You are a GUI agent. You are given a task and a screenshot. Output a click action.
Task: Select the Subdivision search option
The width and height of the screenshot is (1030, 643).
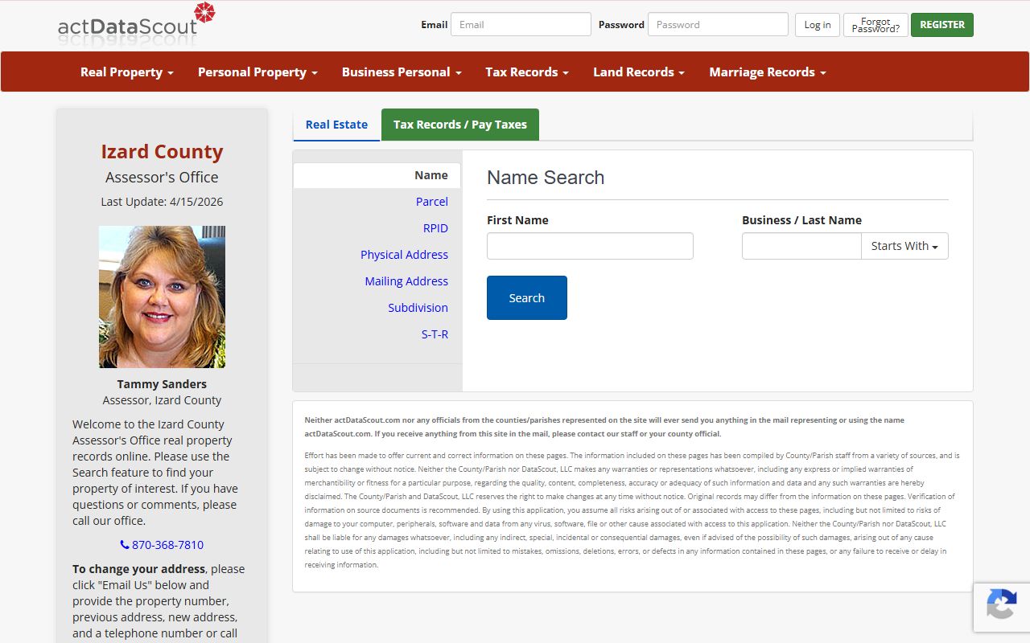pos(418,308)
